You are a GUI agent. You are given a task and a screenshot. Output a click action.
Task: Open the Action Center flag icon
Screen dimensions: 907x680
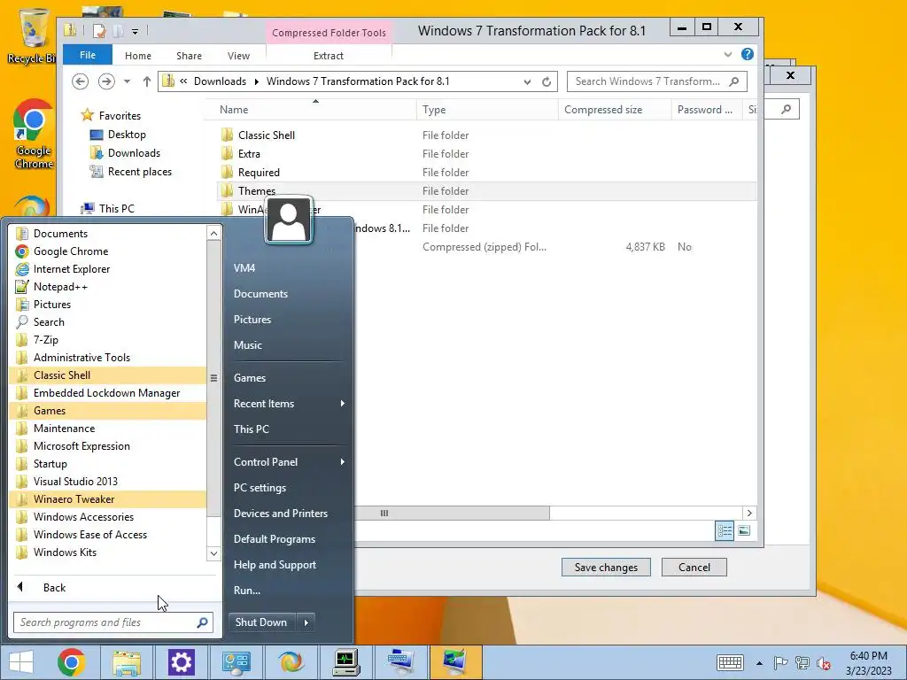(x=780, y=663)
